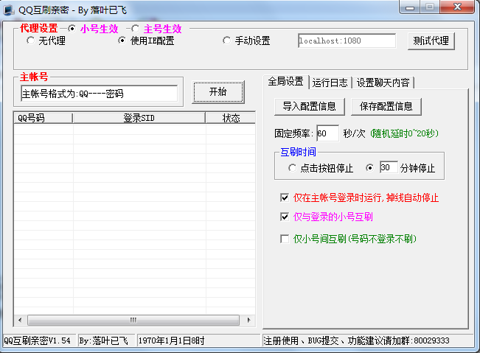Click the list's right scroll arrow
The height and width of the screenshot is (353, 480).
point(248,321)
